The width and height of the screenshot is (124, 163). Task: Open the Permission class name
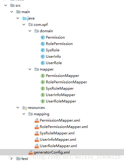point(55,37)
